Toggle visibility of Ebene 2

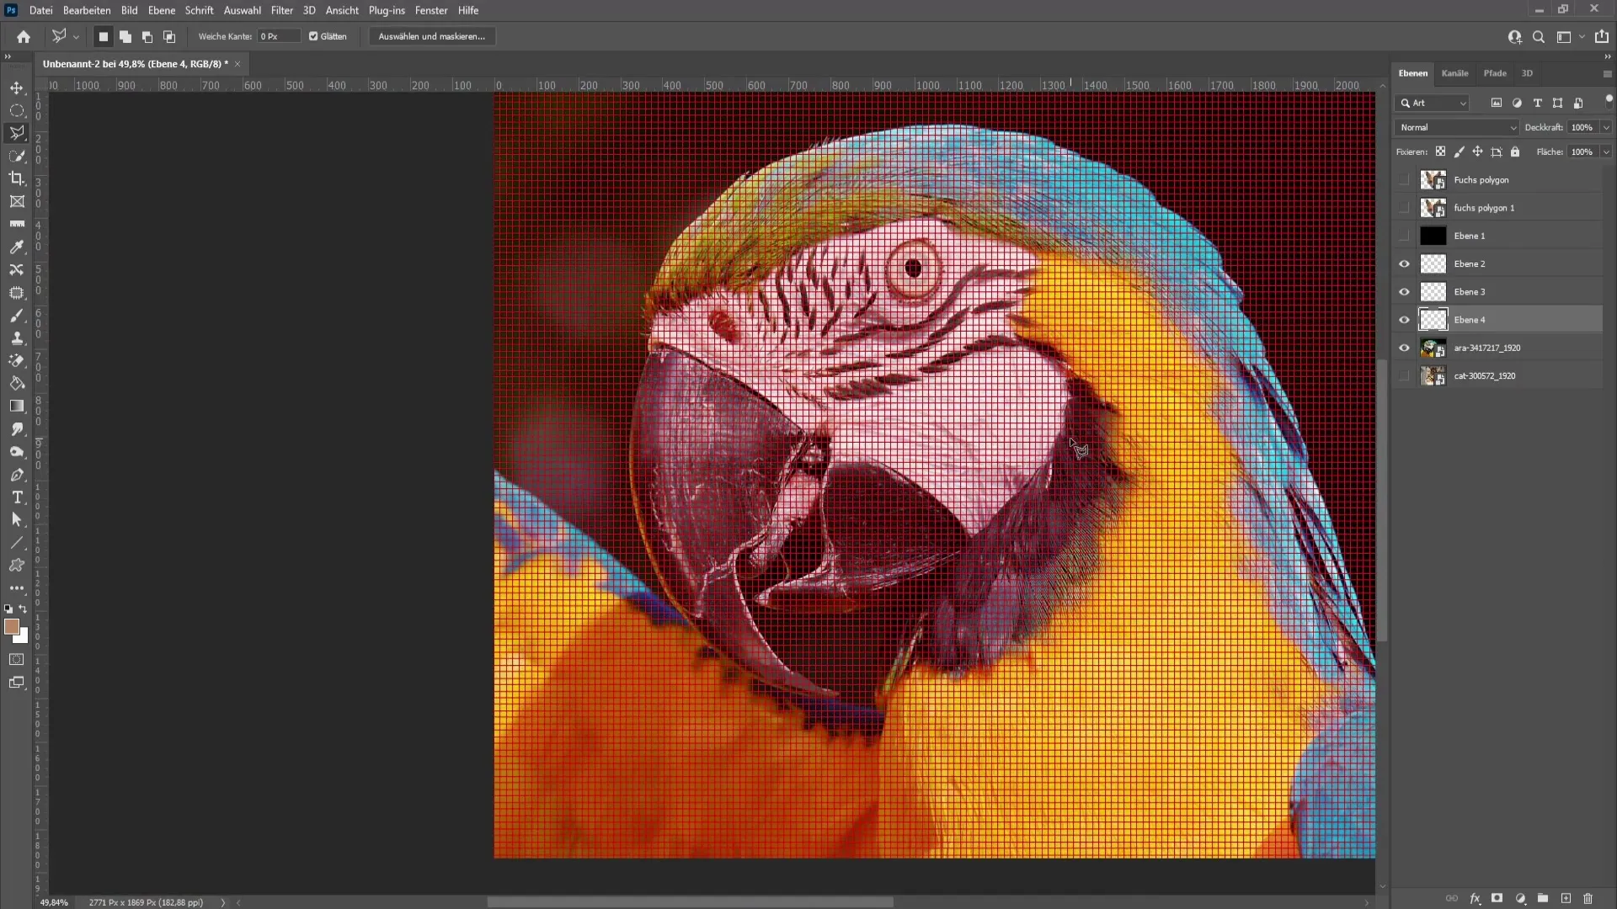(1404, 263)
